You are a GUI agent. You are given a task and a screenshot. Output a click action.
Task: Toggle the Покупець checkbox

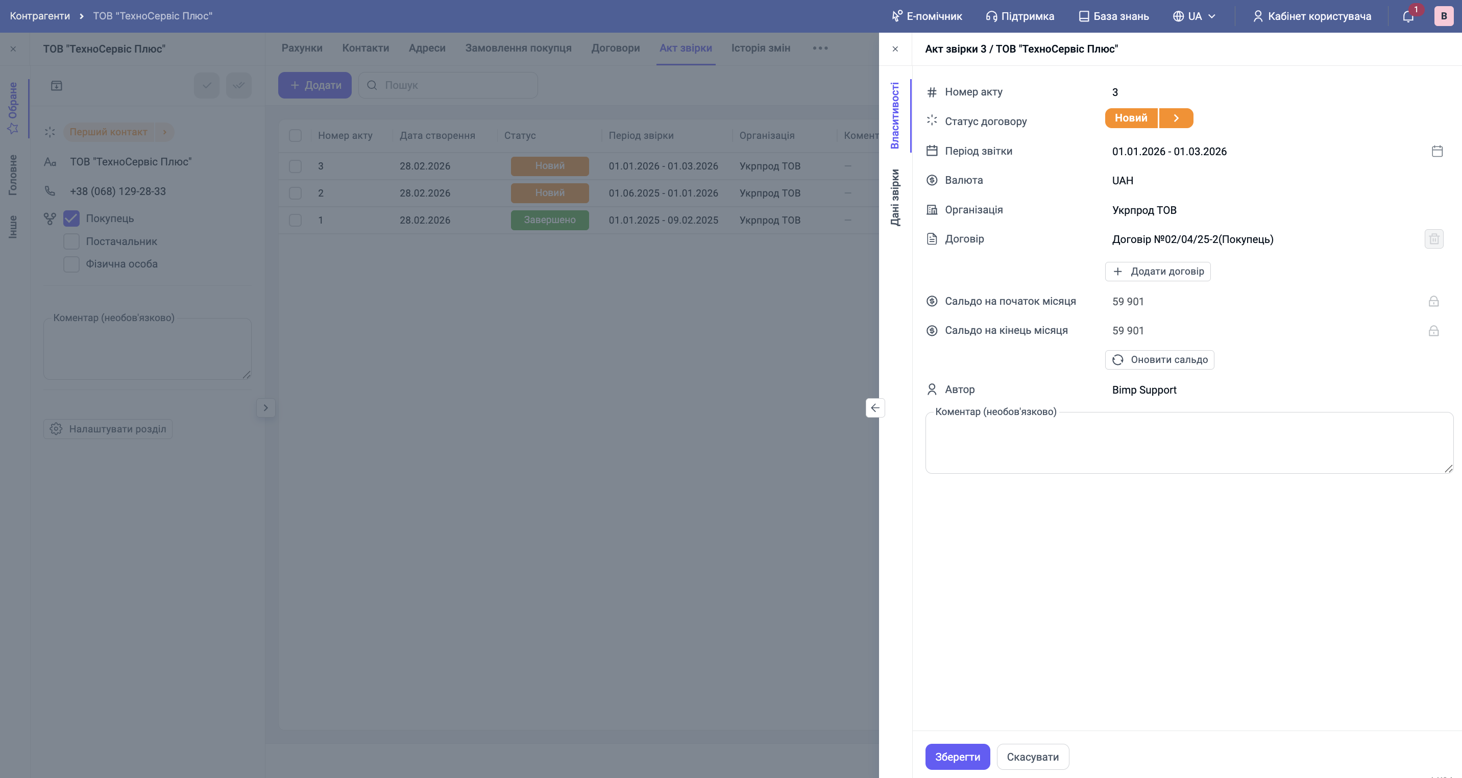[71, 218]
